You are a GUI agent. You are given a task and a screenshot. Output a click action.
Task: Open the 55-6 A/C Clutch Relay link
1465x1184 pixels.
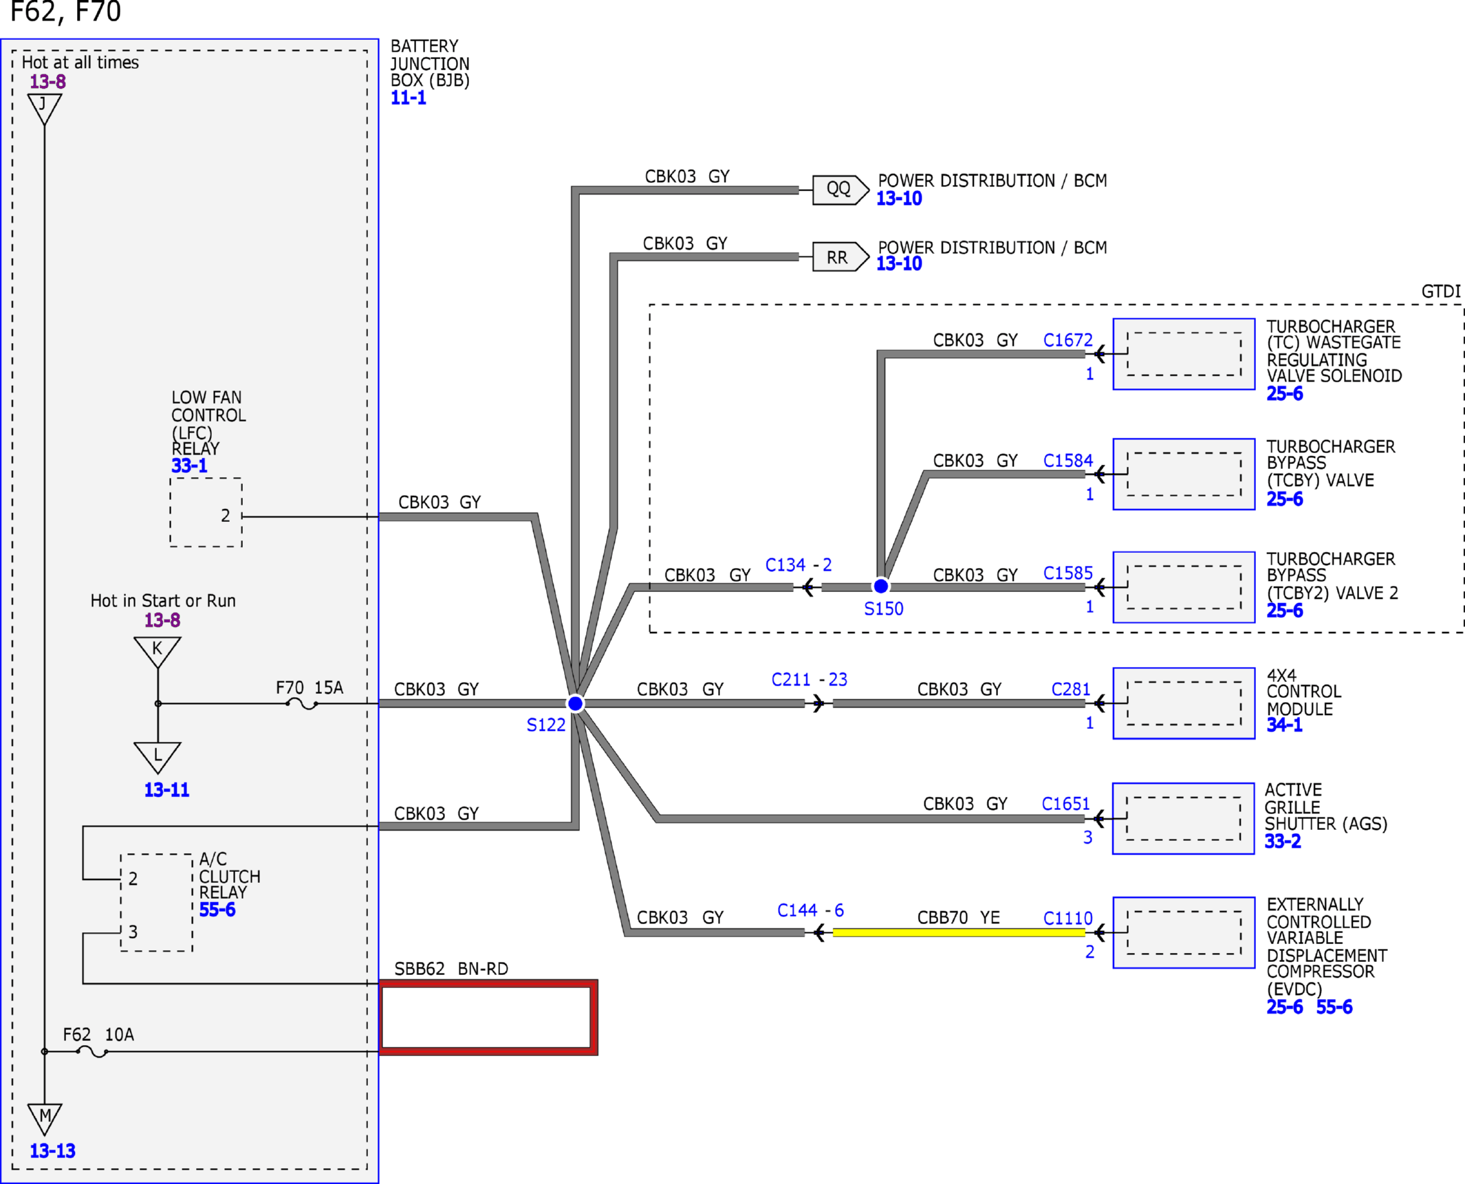217,910
